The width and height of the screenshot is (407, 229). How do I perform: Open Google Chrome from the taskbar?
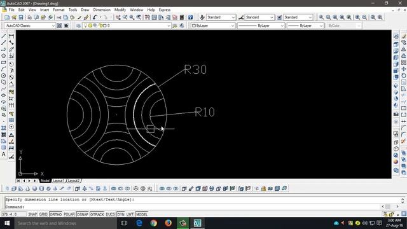tap(153, 223)
